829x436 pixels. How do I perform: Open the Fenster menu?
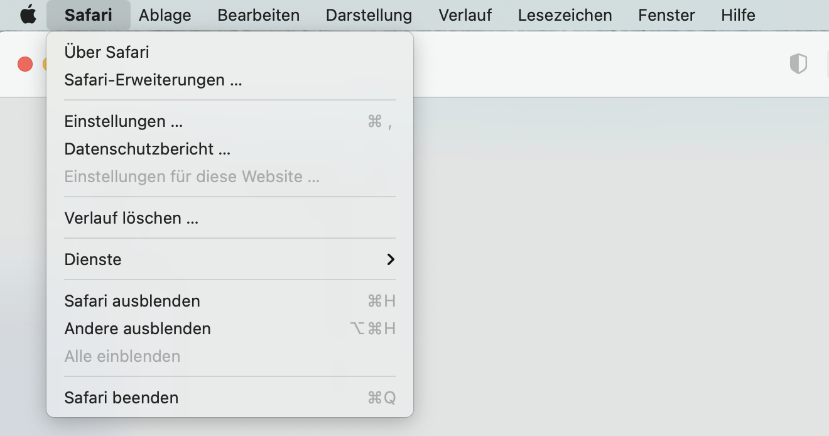click(666, 15)
